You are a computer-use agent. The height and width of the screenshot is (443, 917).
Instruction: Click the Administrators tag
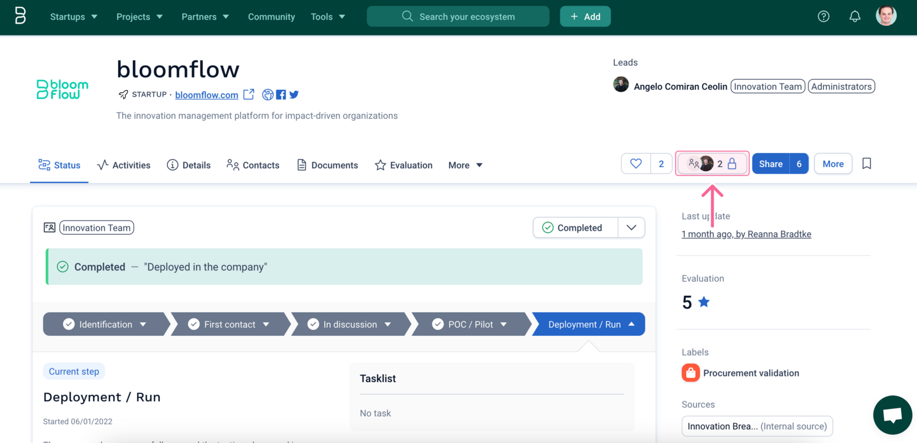coord(841,87)
